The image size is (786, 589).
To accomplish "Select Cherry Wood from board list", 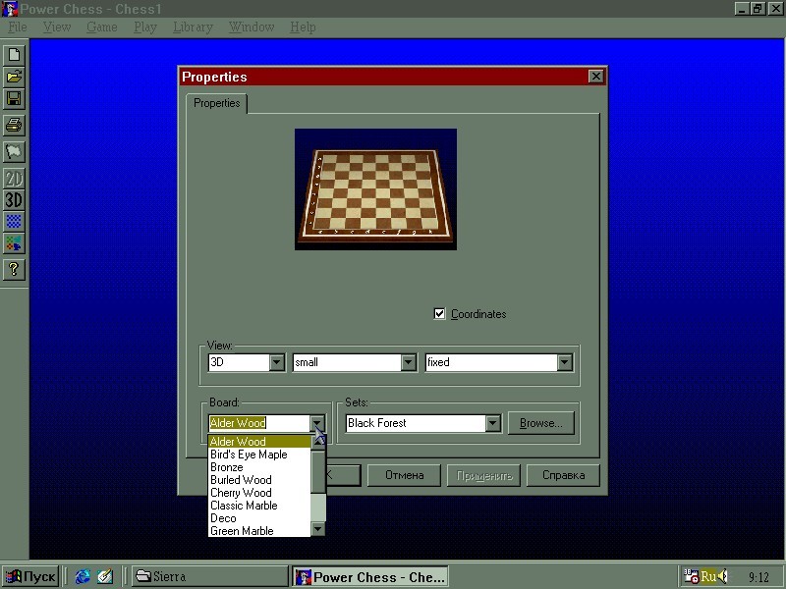I will coord(241,493).
